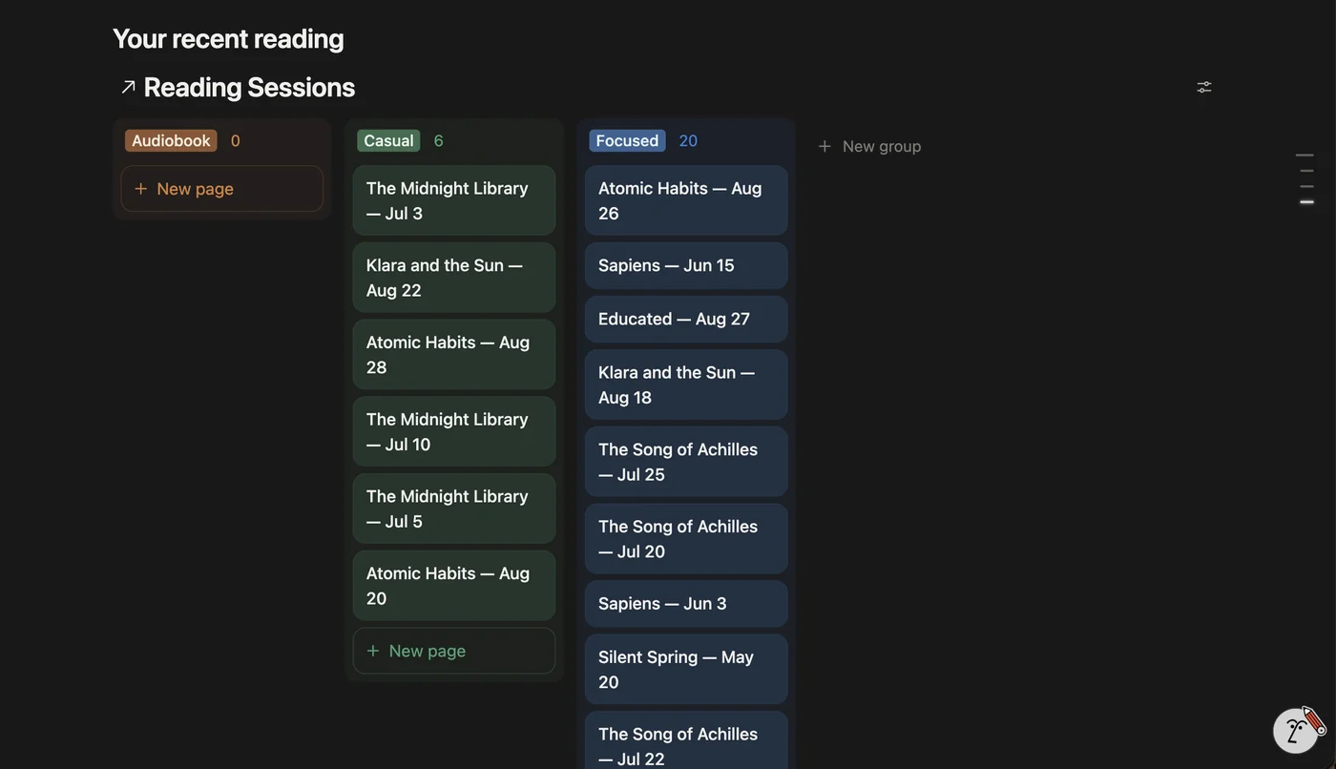Open Atomic Habits — Aug 26 card
The width and height of the screenshot is (1336, 769).
pyautogui.click(x=686, y=200)
